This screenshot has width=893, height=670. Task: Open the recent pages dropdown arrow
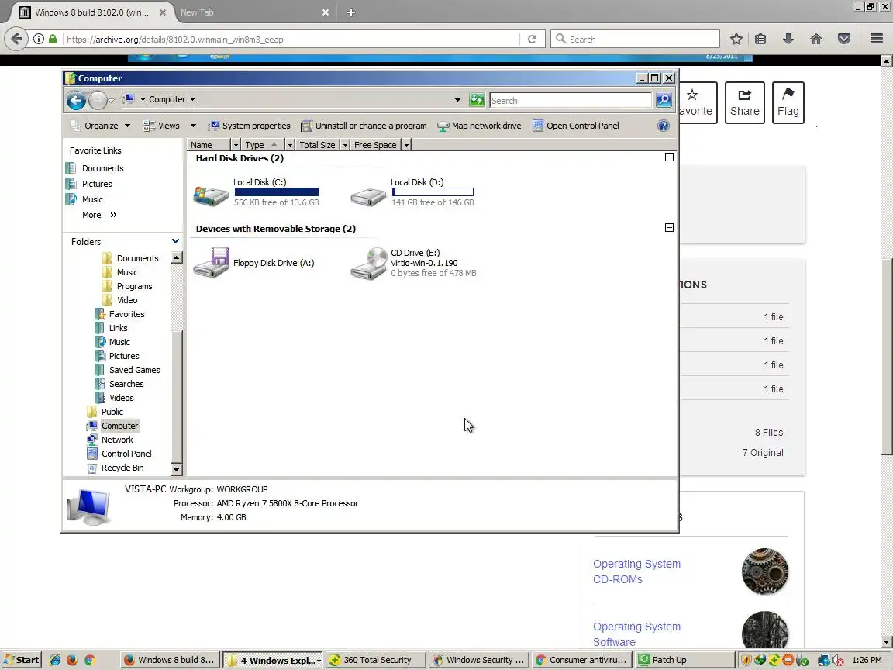[x=111, y=101]
